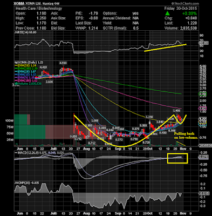Click the green Volume legend entry on chart
This screenshot has width=212, height=216.
pos(28,84)
